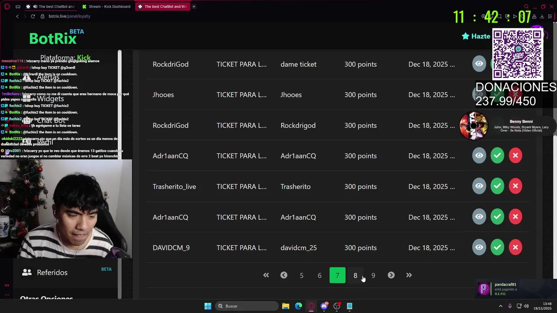
Task: Select current page 7 button
Action: click(x=337, y=276)
